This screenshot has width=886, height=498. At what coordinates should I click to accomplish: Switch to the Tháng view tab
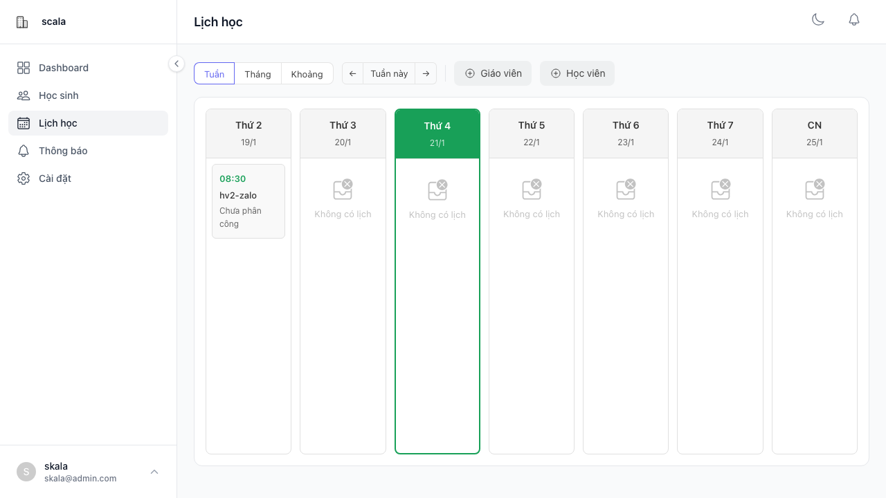pos(257,74)
